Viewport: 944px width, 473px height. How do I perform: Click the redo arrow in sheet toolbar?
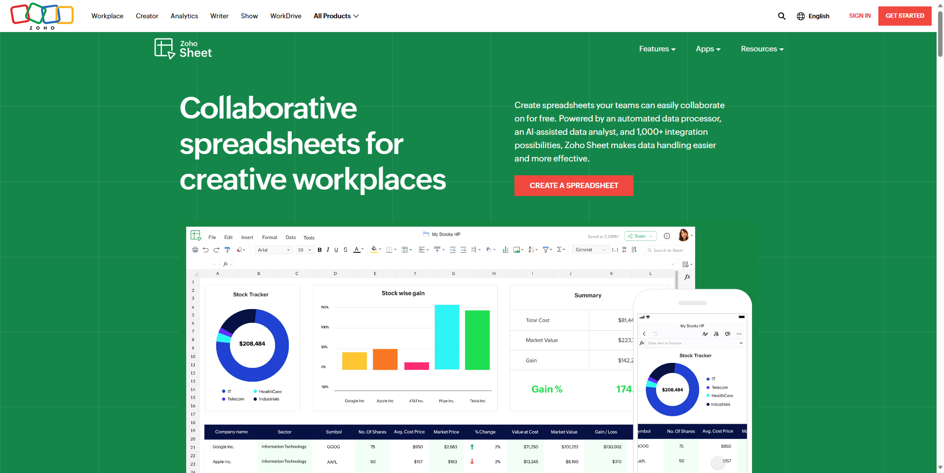[216, 250]
